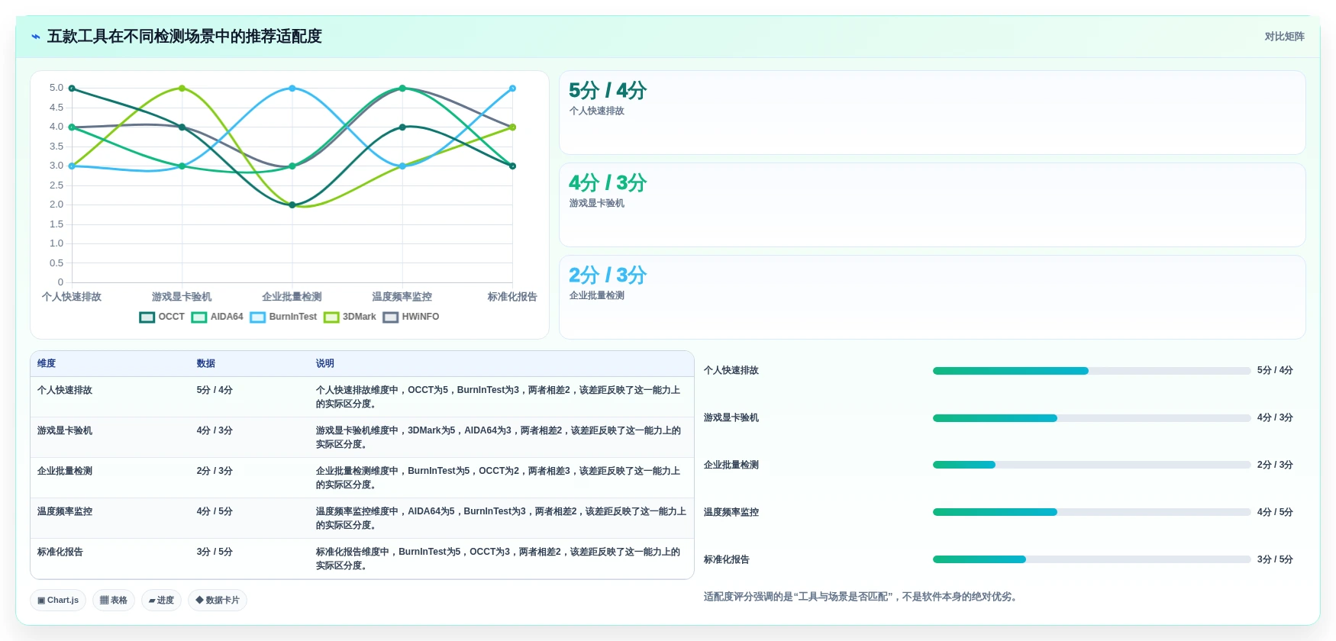
Task: Click 个人快速排故 table row cell
Action: pos(65,390)
